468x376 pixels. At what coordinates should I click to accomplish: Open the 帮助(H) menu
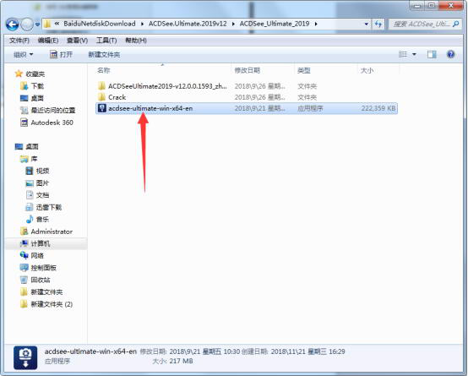click(x=136, y=41)
